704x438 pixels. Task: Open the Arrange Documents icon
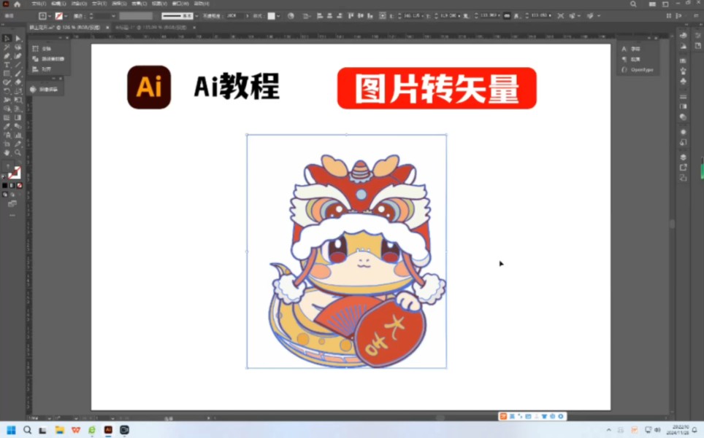coord(652,4)
